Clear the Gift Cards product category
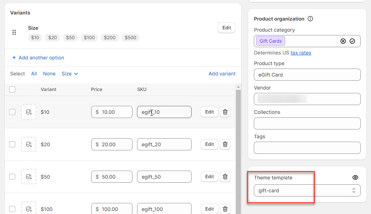Screen dimensions: 371x214 [343, 41]
